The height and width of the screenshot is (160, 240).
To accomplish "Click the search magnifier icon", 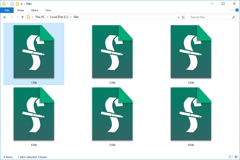I will 233,17.
